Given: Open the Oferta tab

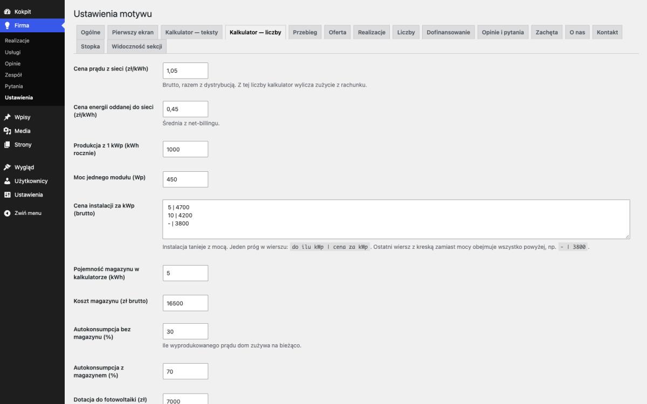Looking at the screenshot, I should coord(338,32).
